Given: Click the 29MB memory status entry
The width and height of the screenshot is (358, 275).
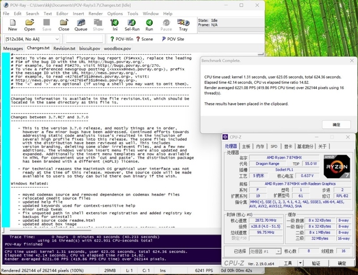Looking at the screenshot, I should coord(110,271).
